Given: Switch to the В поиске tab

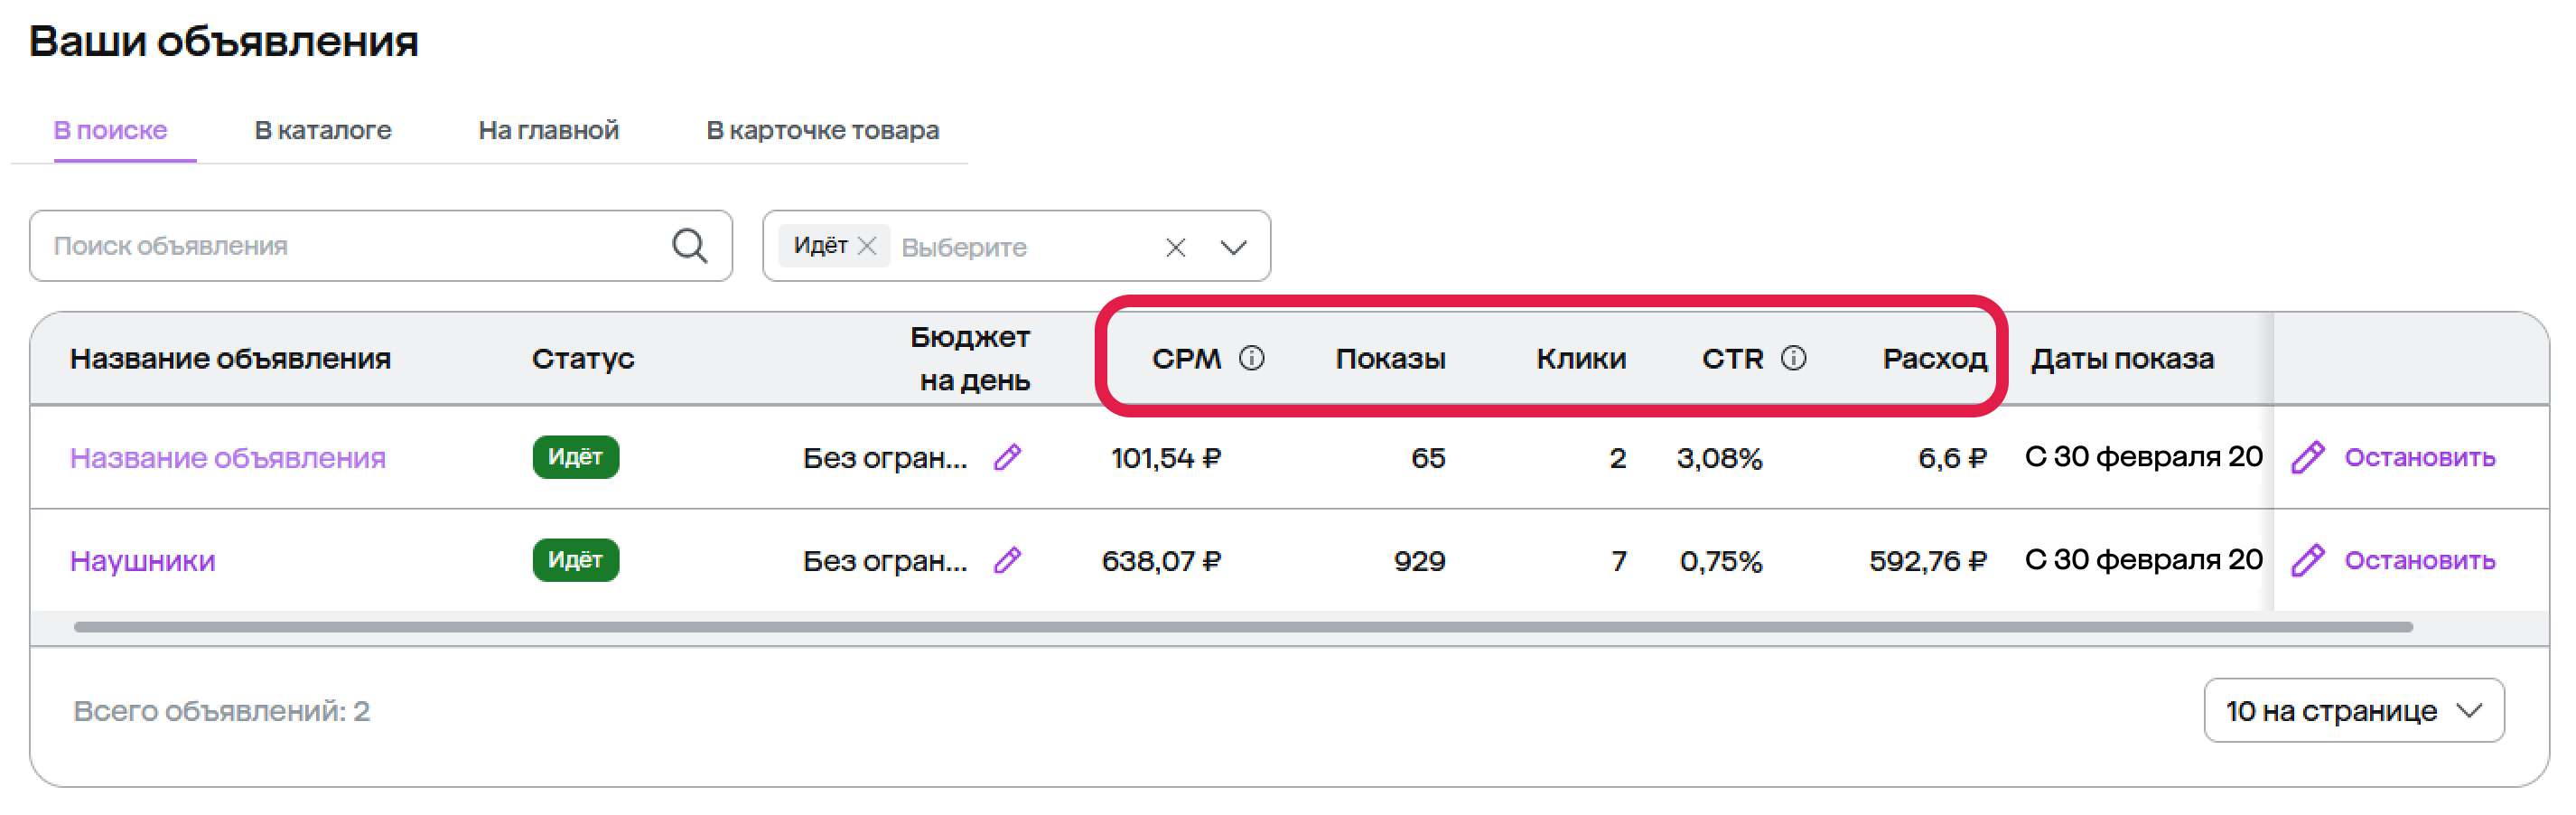Looking at the screenshot, I should pyautogui.click(x=110, y=130).
